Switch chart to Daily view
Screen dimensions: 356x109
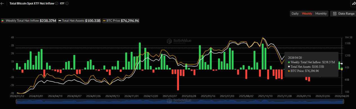pos(295,13)
